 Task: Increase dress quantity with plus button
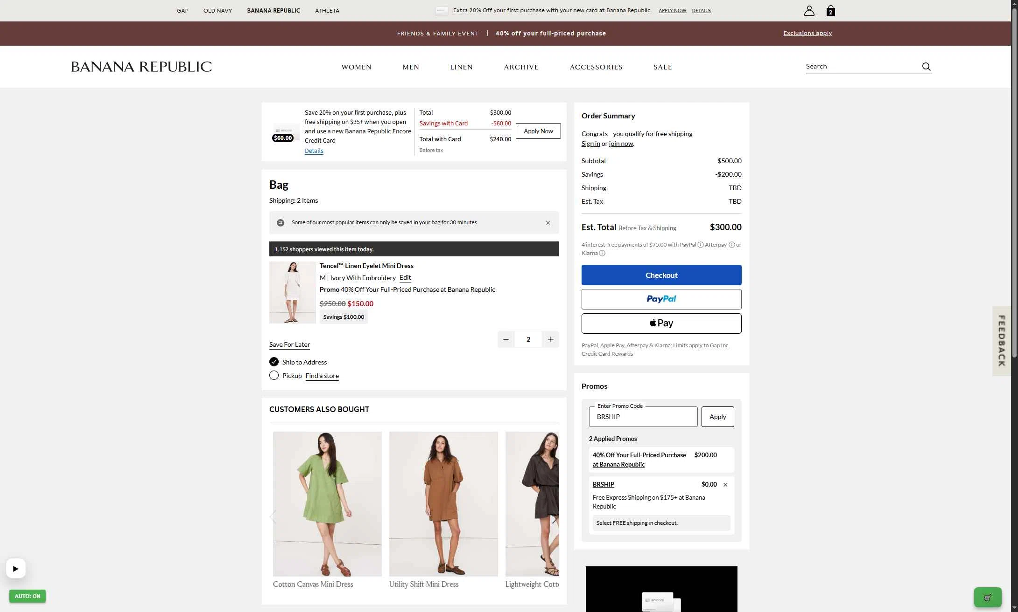pyautogui.click(x=551, y=339)
